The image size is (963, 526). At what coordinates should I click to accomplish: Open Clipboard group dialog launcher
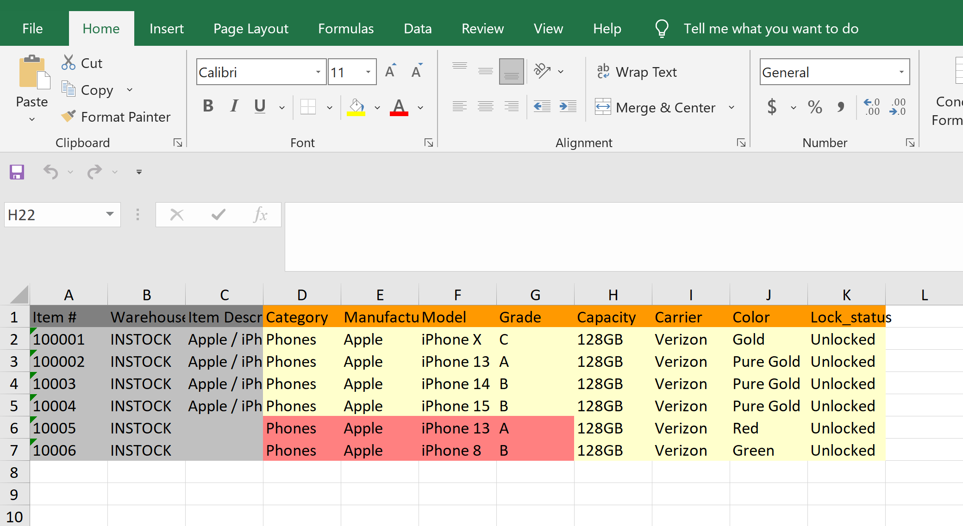tap(178, 142)
